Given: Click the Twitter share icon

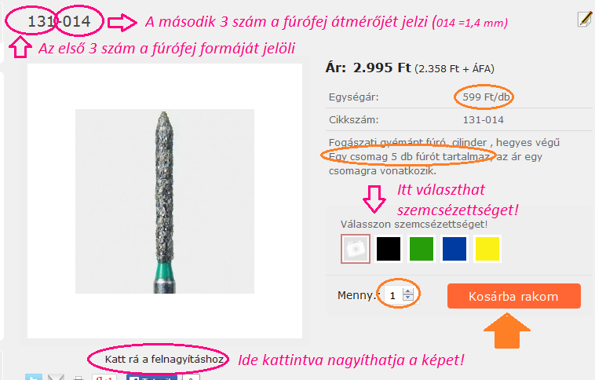Looking at the screenshot, I should click(34, 377).
